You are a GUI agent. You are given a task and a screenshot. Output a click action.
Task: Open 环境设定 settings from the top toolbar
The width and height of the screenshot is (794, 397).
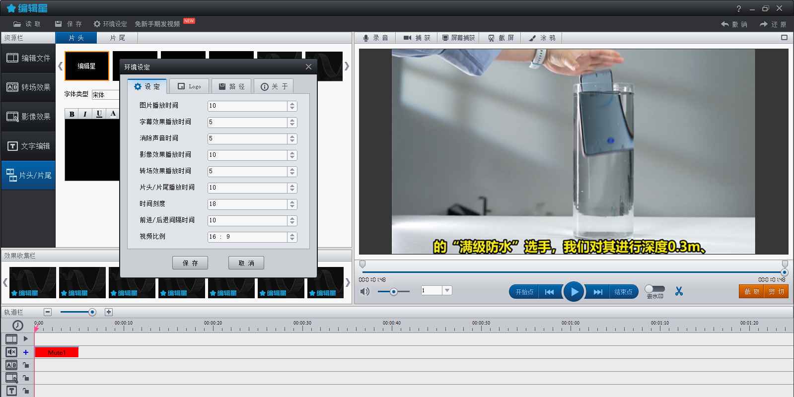(110, 24)
